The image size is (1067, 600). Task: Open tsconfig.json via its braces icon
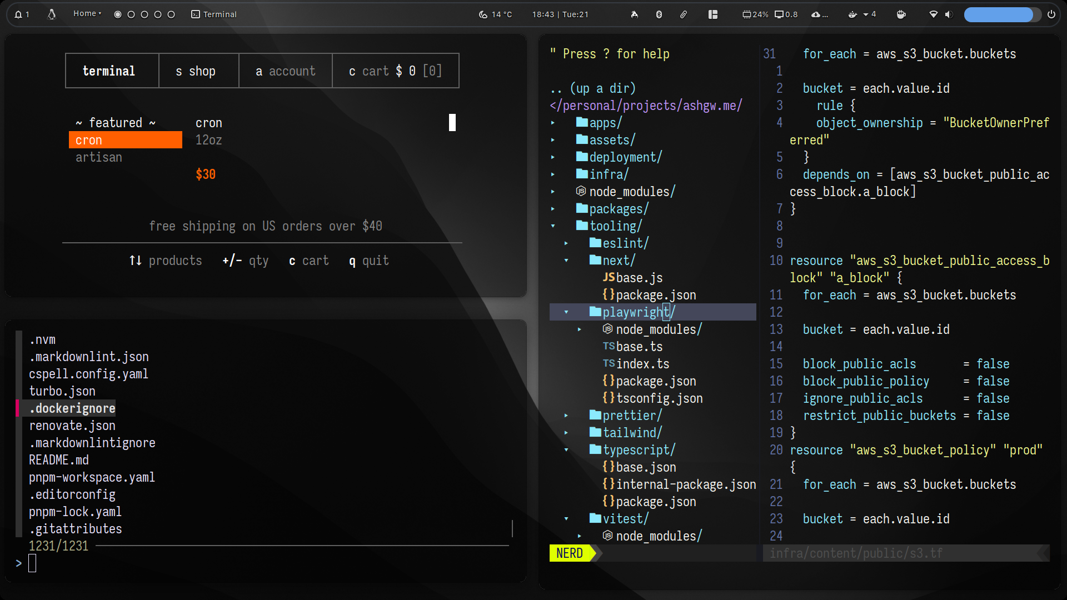pyautogui.click(x=609, y=398)
